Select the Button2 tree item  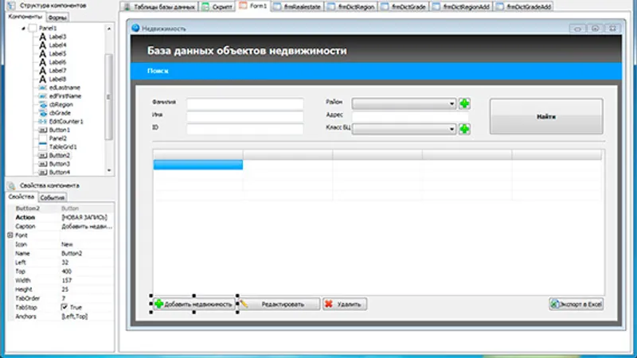[59, 155]
